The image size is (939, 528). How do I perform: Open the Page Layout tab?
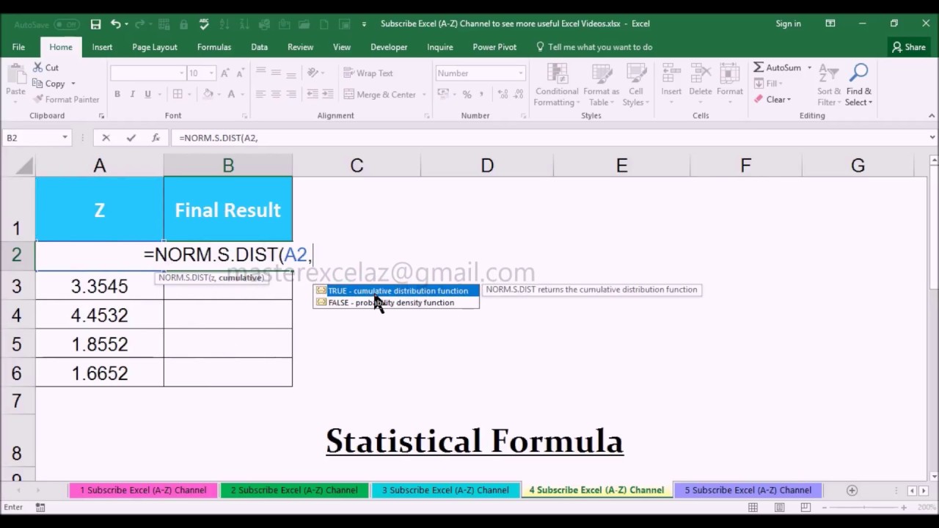point(155,47)
